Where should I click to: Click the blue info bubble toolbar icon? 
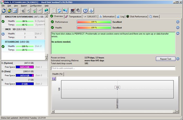91,11
